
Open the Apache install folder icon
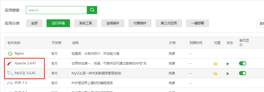coord(215,64)
